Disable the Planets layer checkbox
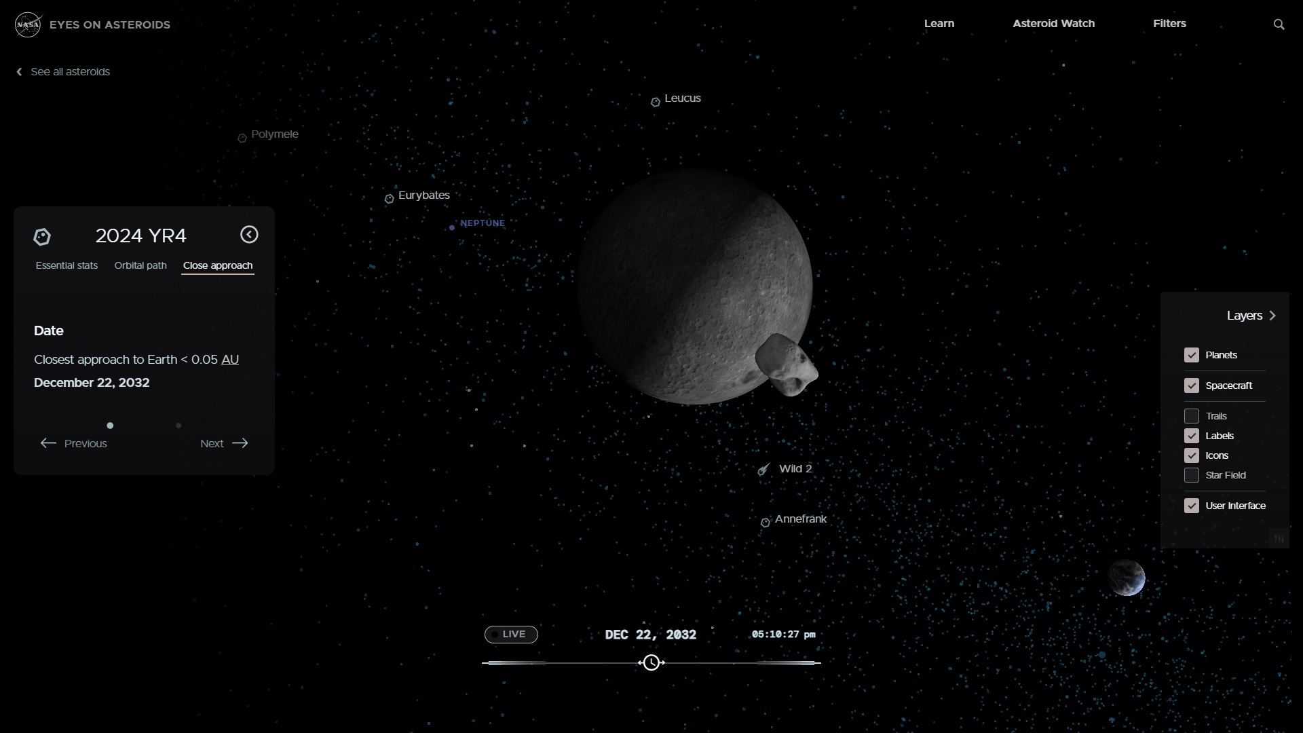Image resolution: width=1303 pixels, height=733 pixels. point(1191,355)
